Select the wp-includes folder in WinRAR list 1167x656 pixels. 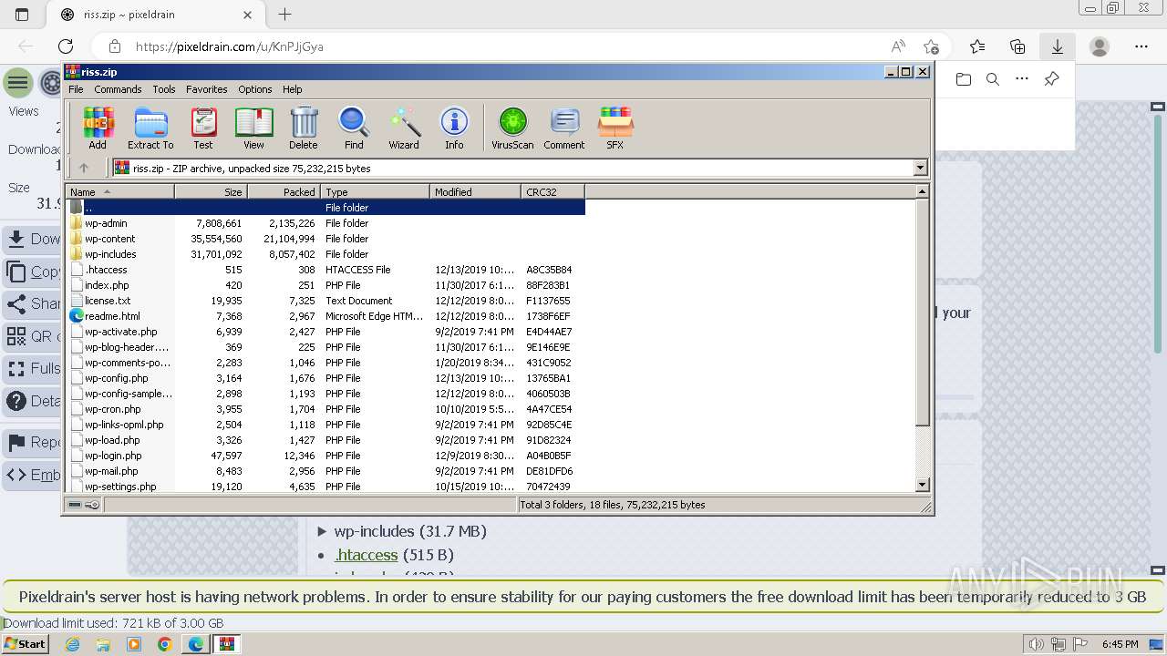pyautogui.click(x=325, y=254)
